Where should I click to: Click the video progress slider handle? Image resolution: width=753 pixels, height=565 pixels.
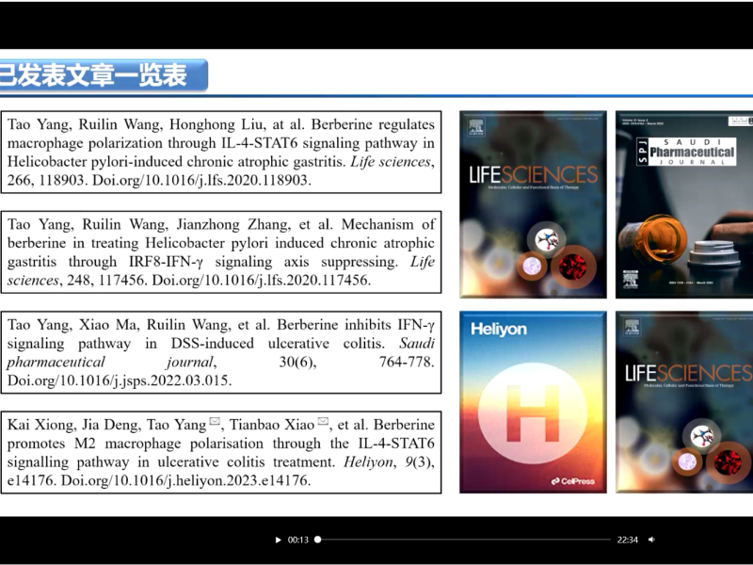click(318, 540)
